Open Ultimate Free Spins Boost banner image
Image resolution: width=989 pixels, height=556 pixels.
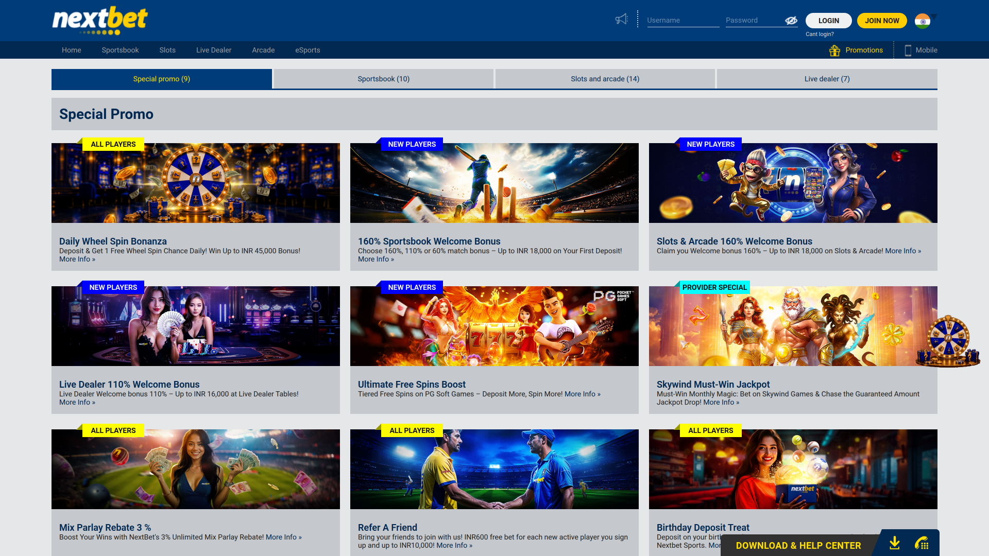pyautogui.click(x=494, y=326)
